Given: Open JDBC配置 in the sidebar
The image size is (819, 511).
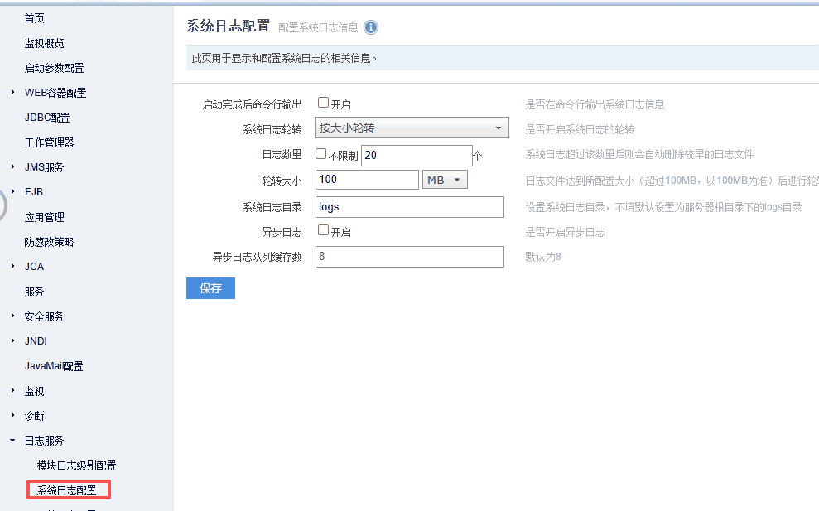Looking at the screenshot, I should [47, 118].
